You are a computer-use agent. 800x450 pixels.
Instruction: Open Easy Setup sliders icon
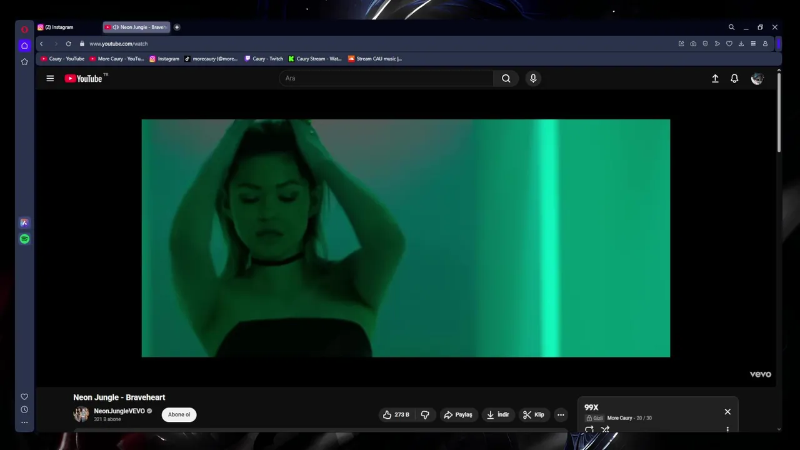pos(753,44)
